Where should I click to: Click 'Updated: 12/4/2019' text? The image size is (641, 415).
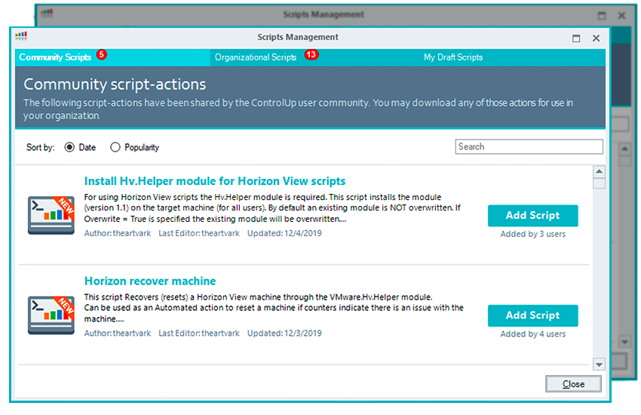tap(284, 233)
